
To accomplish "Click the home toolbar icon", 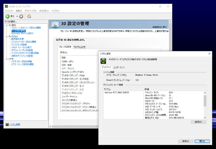I will (x=29, y=16).
